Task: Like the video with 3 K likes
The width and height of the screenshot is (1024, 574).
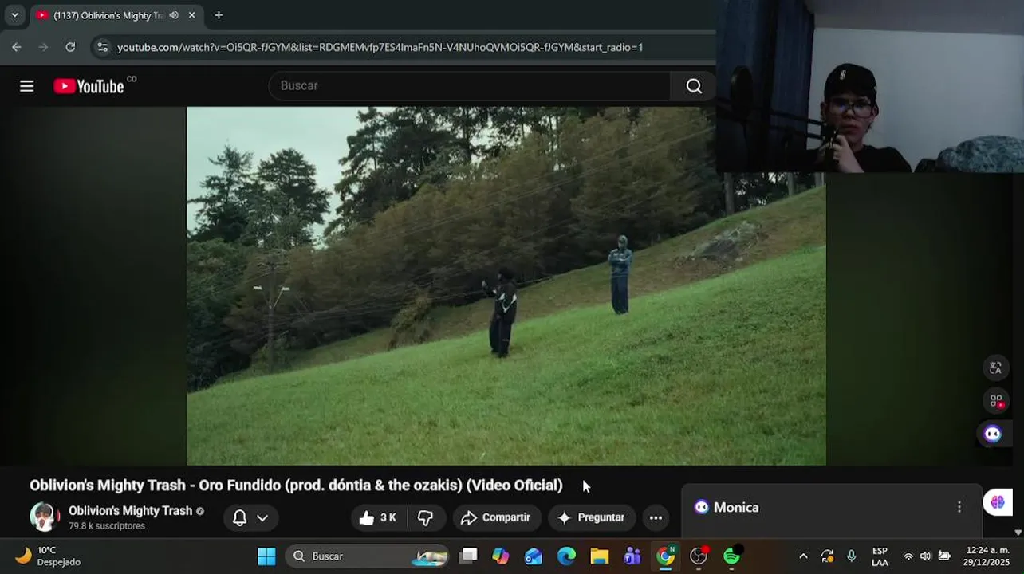Action: pyautogui.click(x=378, y=518)
